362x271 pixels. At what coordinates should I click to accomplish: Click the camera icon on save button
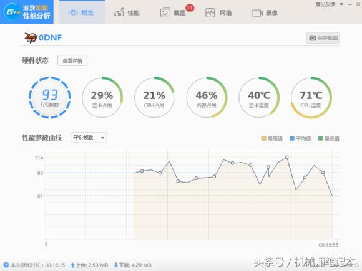point(312,38)
